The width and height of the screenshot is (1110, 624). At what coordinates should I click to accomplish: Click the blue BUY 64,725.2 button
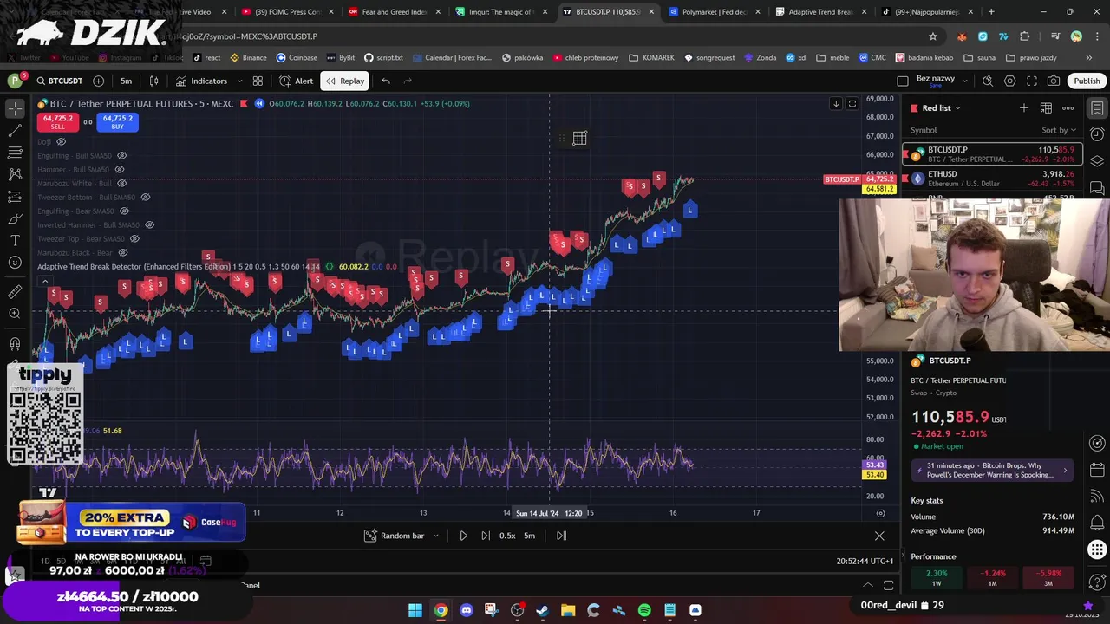pyautogui.click(x=117, y=122)
